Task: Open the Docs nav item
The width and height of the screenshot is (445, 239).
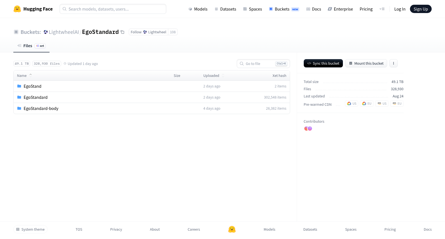Action: click(314, 9)
